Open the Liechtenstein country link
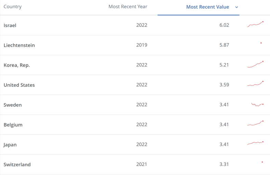The height and width of the screenshot is (175, 270). tap(19, 45)
